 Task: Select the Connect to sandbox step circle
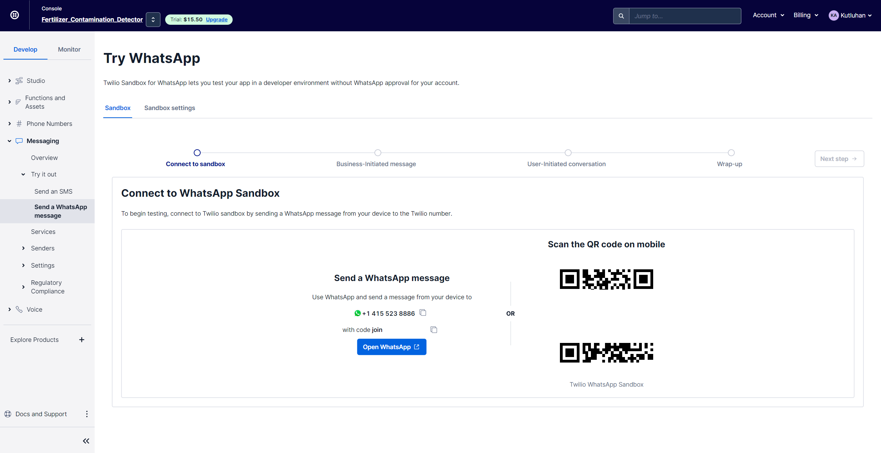coord(197,153)
